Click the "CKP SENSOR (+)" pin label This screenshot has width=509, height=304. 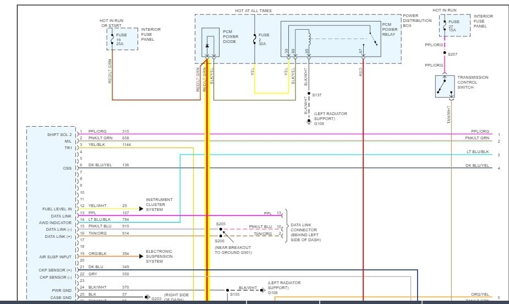tap(55, 270)
